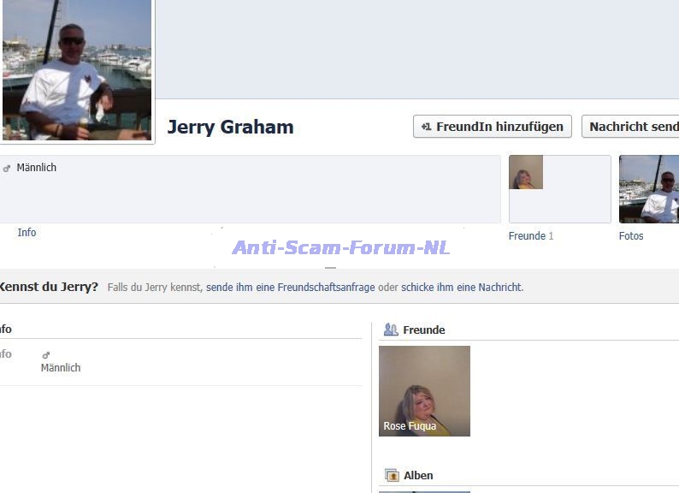Viewport: 679px width, 493px height.
Task: Select the Alben section heading
Action: tap(418, 476)
